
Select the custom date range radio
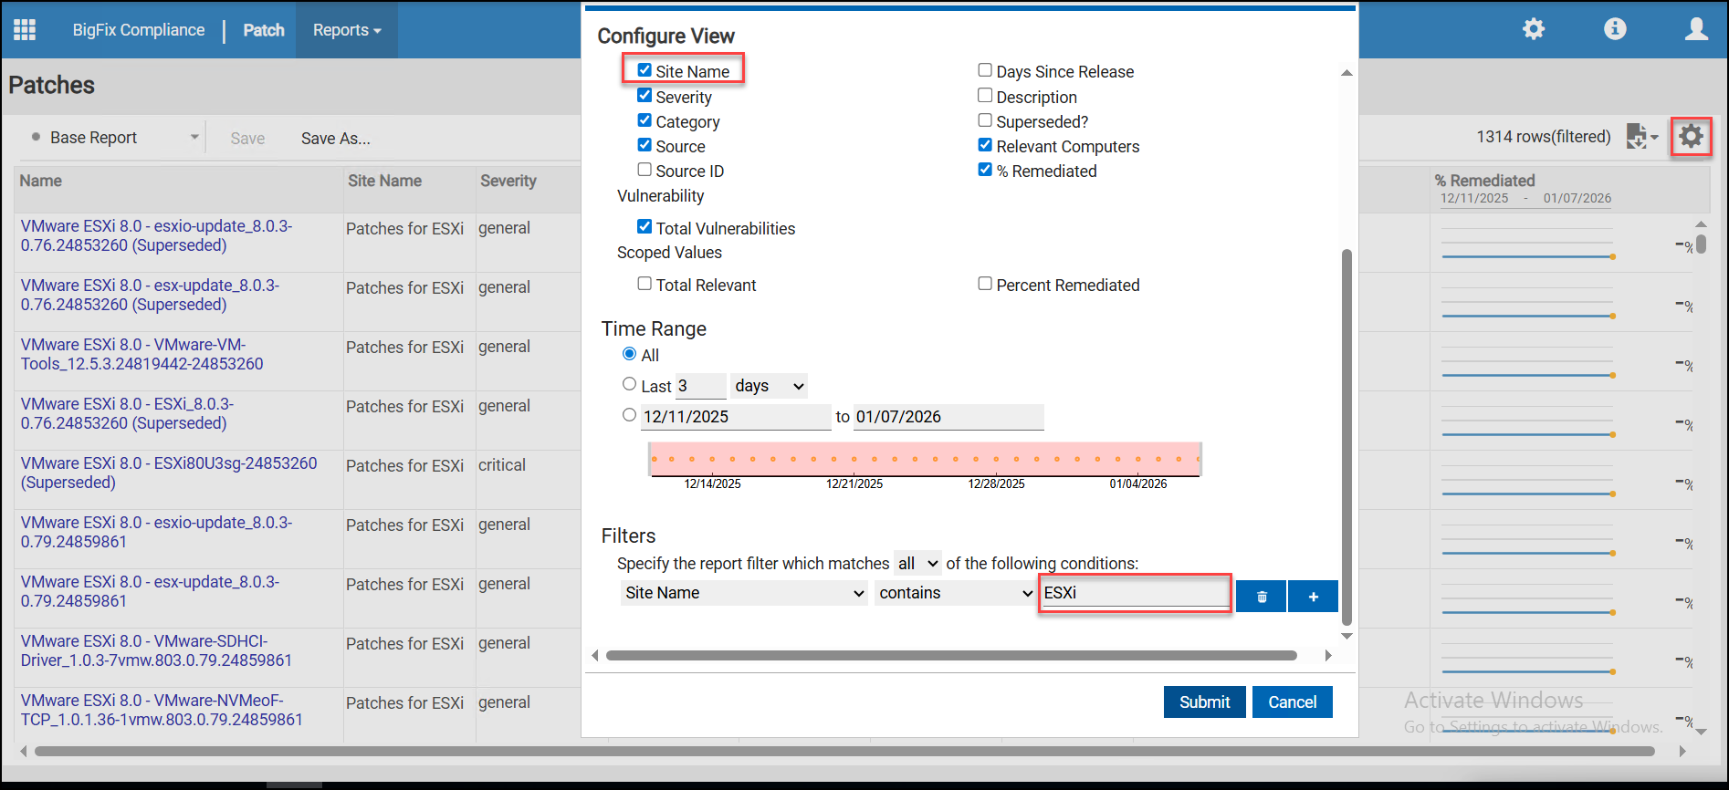coord(629,415)
